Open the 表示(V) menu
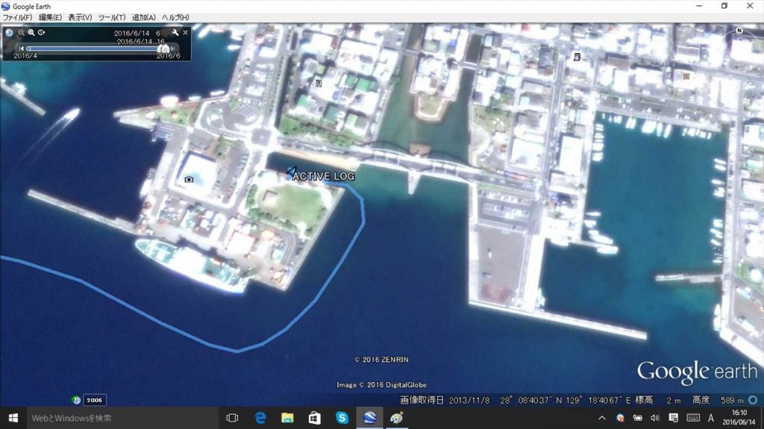This screenshot has width=764, height=429. coord(81,17)
